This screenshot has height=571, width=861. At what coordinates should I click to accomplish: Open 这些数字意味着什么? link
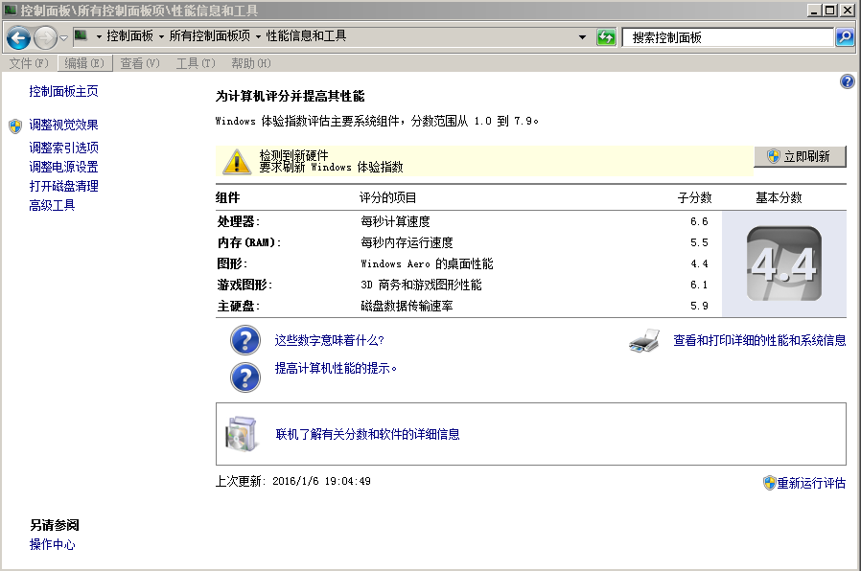330,340
